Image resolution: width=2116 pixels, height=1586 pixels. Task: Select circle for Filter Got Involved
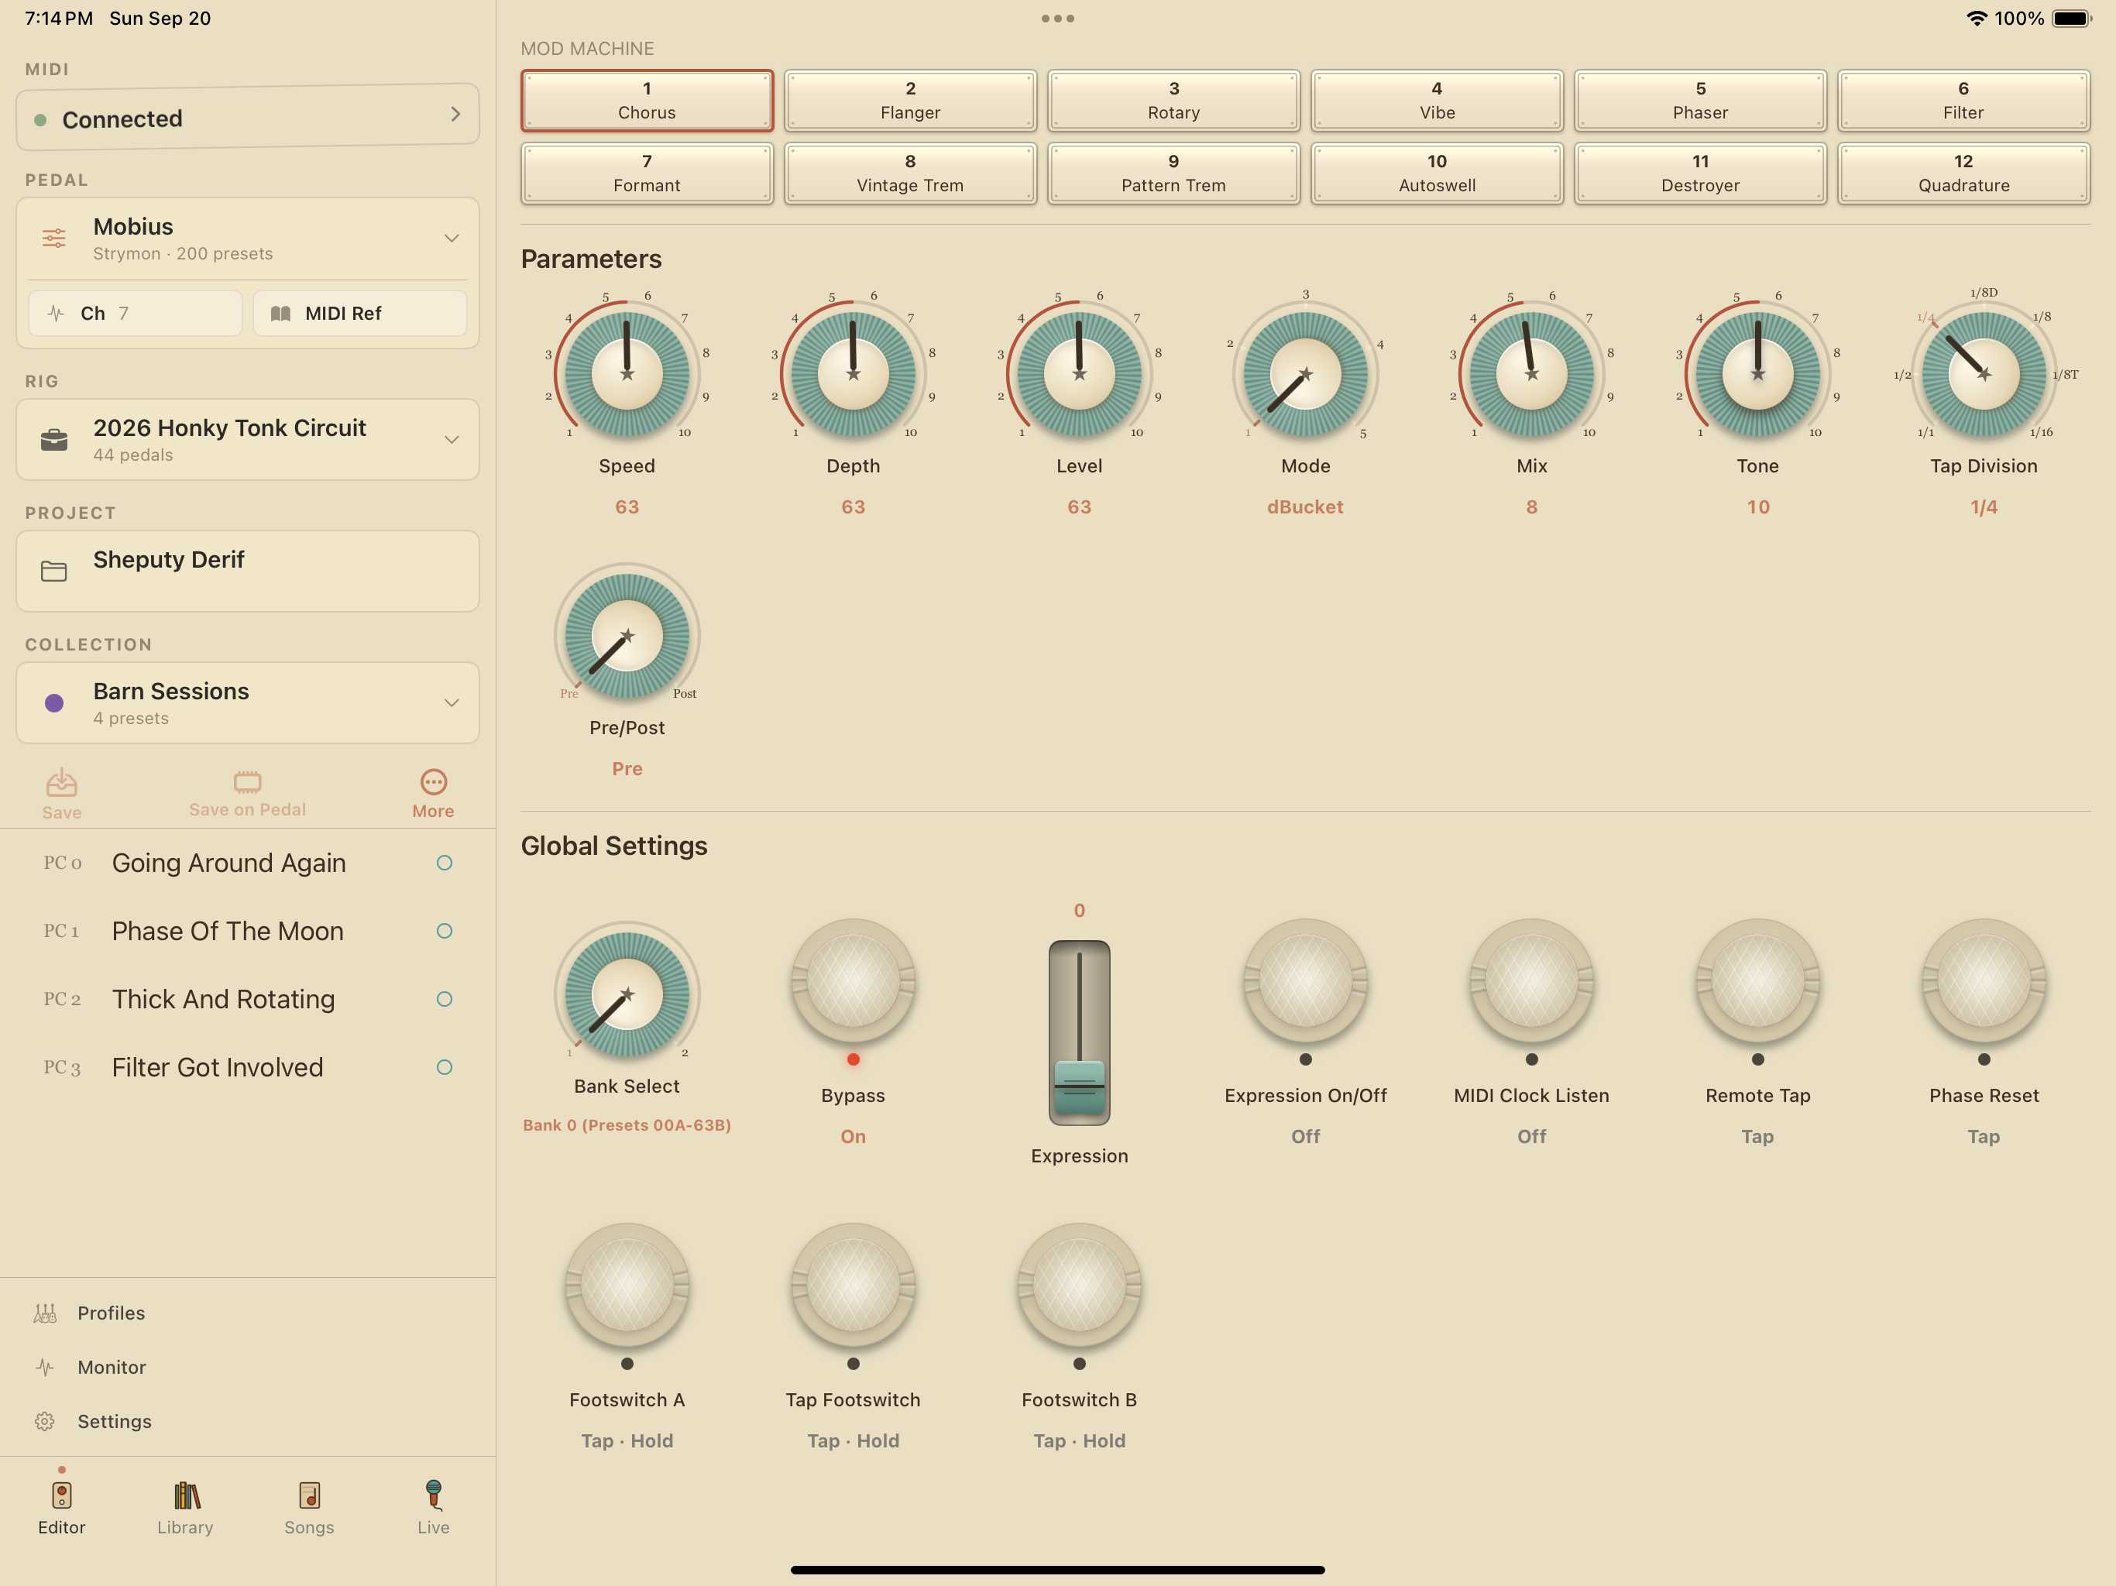(444, 1068)
